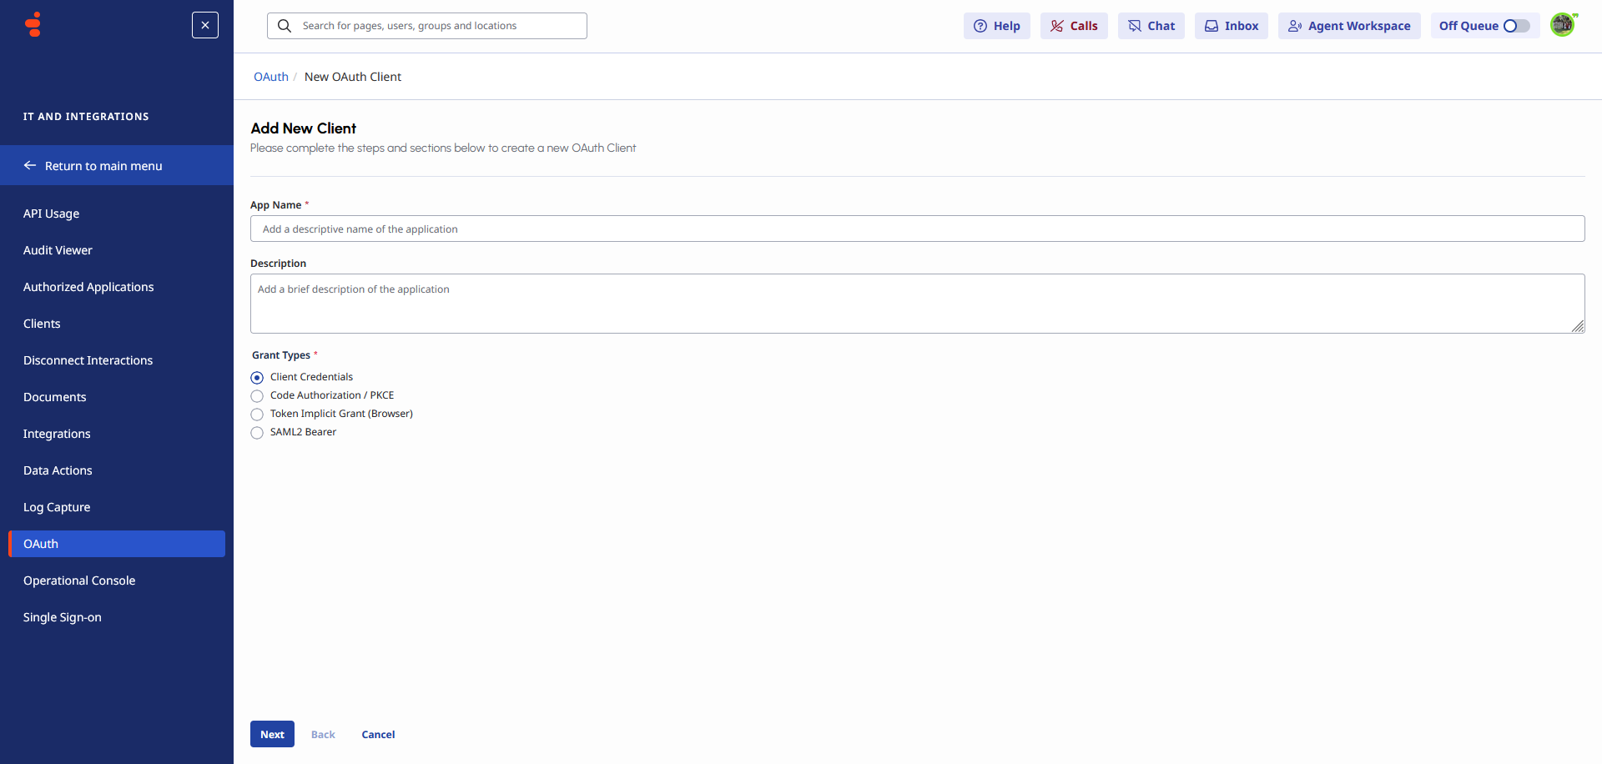Choose Token Implicit Grant (Browser) option

(257, 414)
